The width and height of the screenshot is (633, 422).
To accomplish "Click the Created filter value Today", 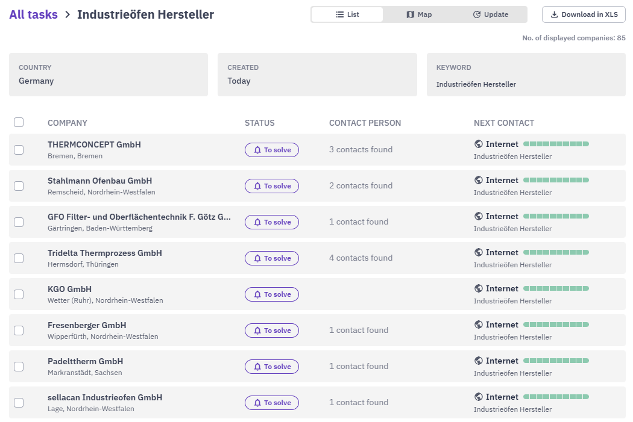I will tap(239, 81).
